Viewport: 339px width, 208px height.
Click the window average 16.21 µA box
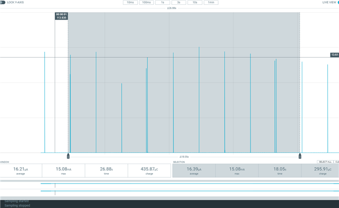tap(21, 170)
